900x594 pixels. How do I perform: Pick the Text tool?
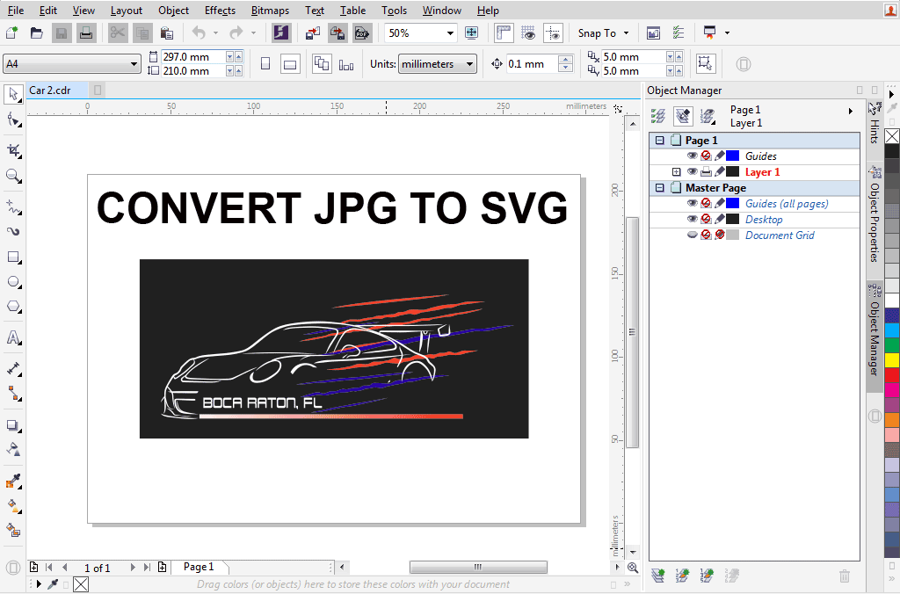click(x=13, y=337)
